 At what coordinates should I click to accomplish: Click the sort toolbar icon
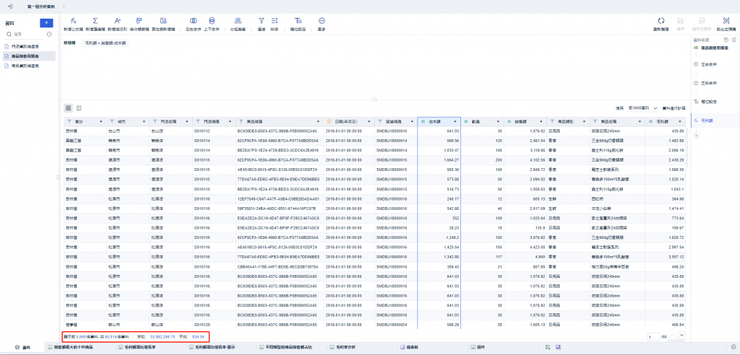coord(275,21)
